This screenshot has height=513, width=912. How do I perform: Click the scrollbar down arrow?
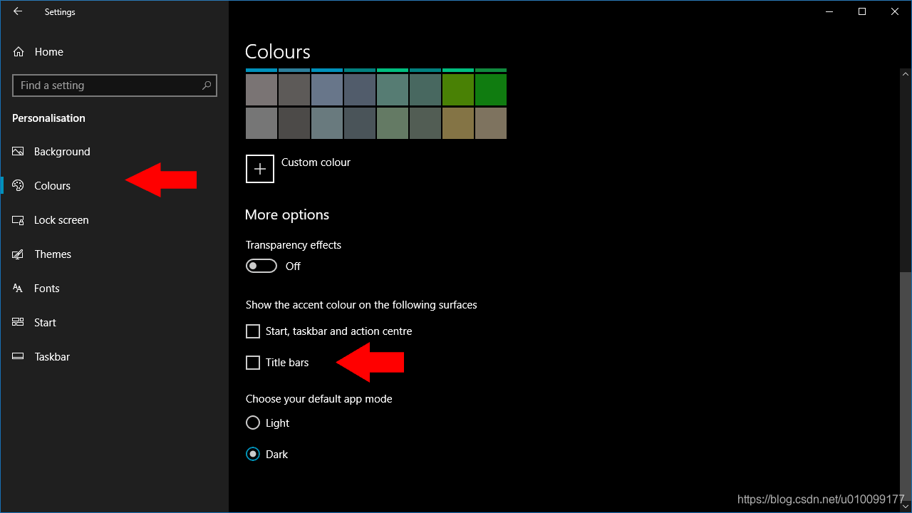pyautogui.click(x=906, y=506)
